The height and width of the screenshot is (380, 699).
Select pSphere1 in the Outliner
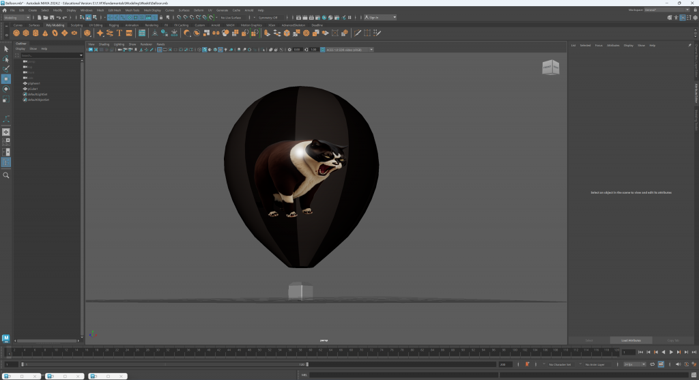(34, 83)
